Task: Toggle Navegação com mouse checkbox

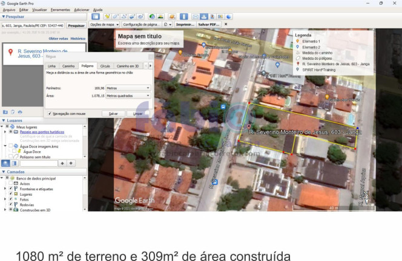Action: coord(50,114)
